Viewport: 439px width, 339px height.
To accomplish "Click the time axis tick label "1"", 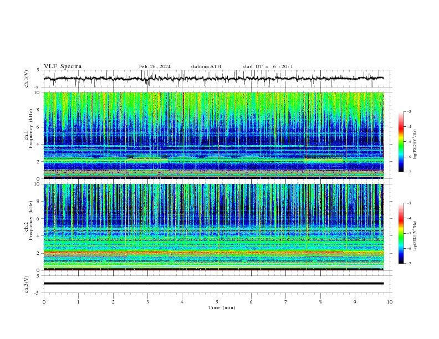I will 78,302.
